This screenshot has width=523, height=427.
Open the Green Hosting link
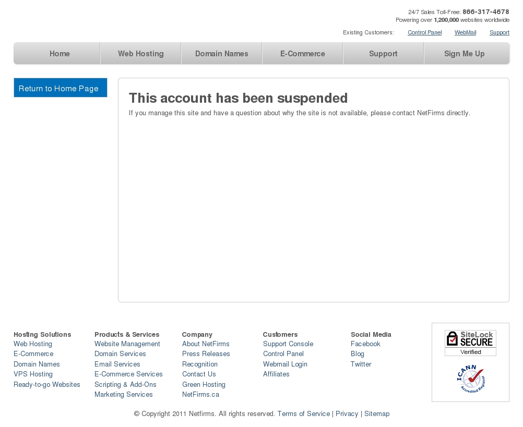[204, 384]
